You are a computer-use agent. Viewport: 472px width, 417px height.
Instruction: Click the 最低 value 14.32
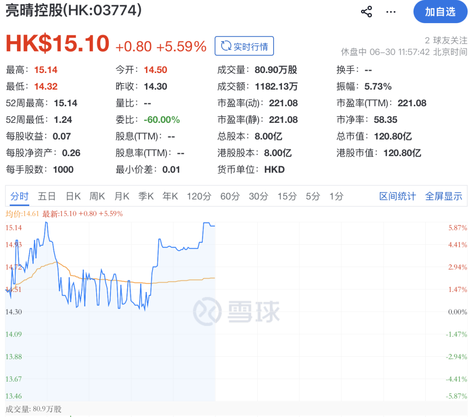click(46, 87)
